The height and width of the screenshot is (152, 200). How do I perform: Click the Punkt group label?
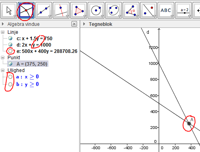[x=14, y=58]
